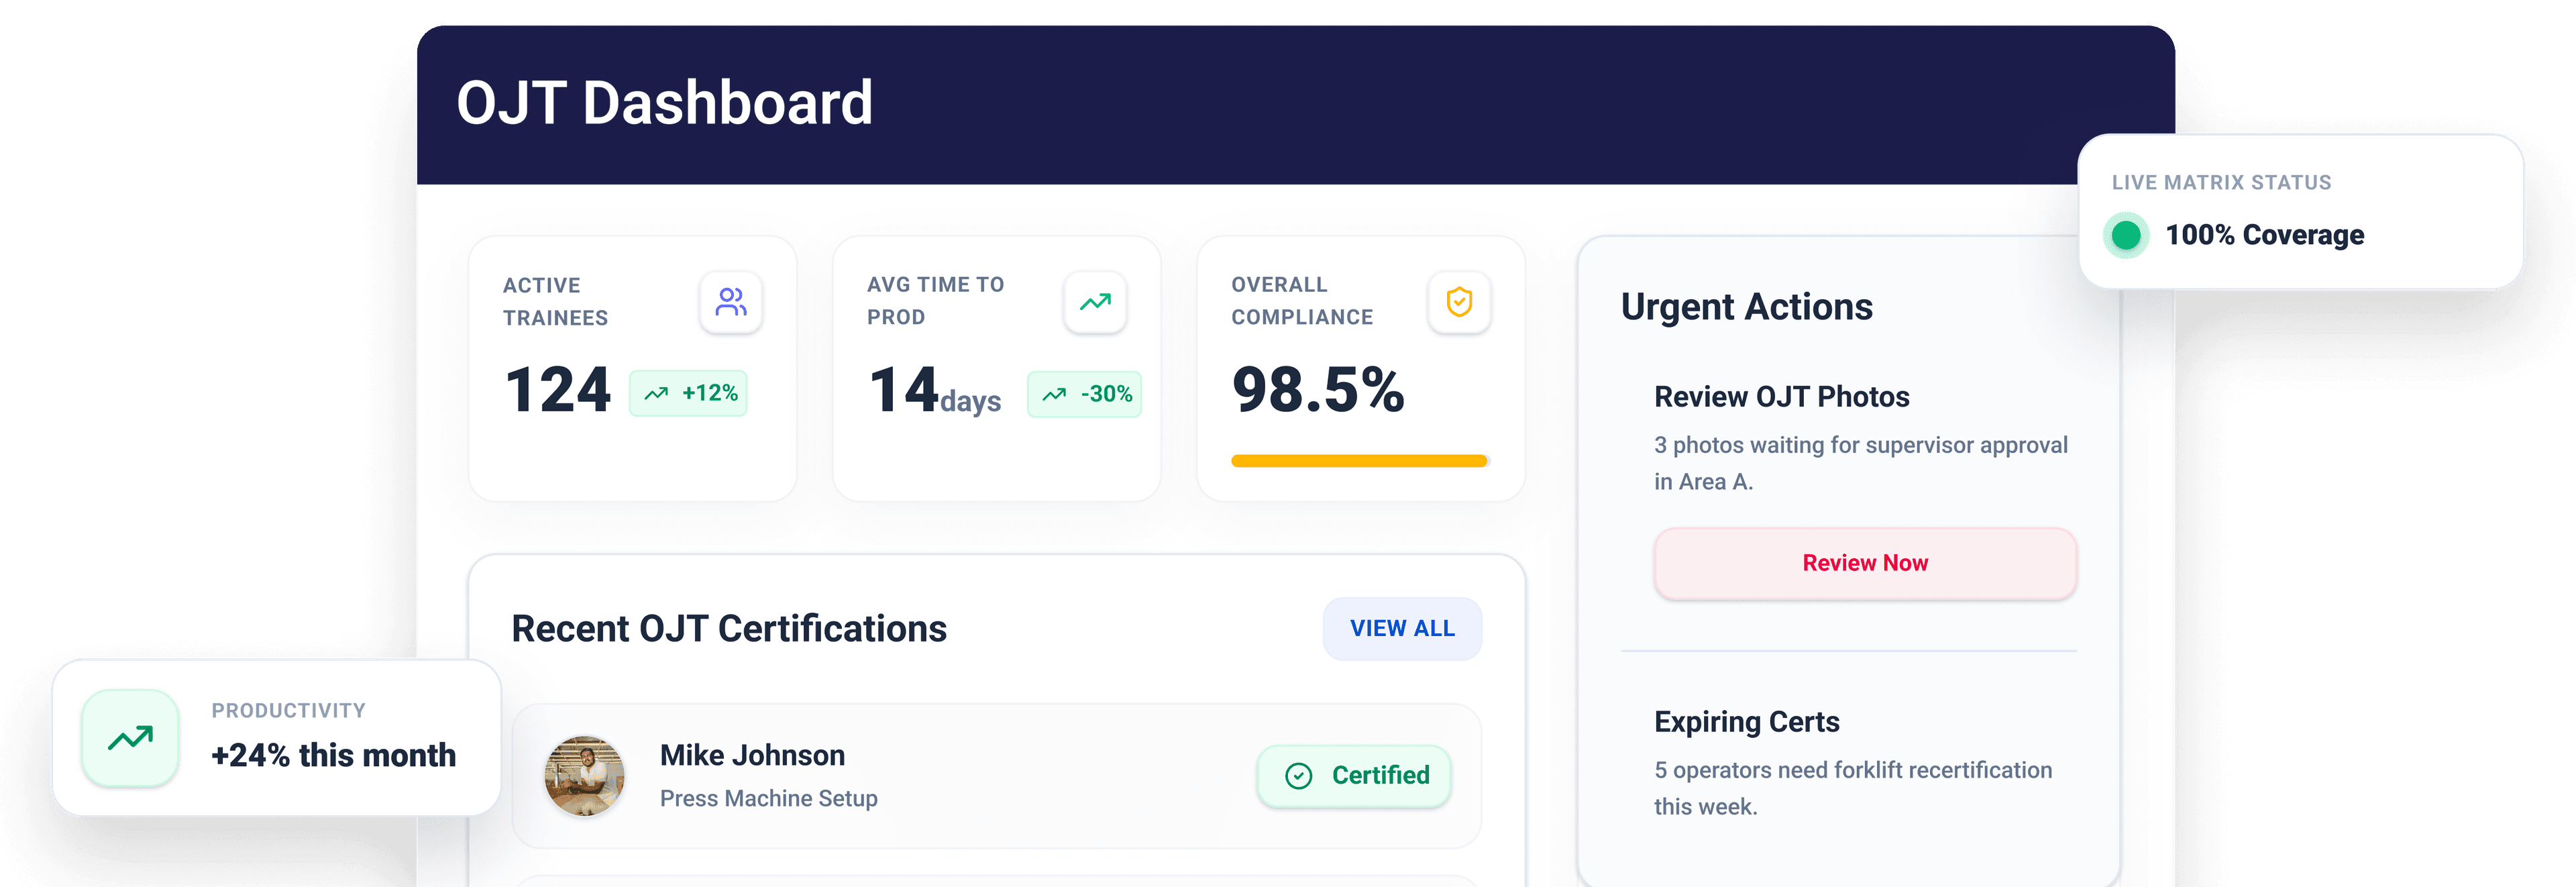
Task: Click the 124 active trainees value
Action: (558, 390)
